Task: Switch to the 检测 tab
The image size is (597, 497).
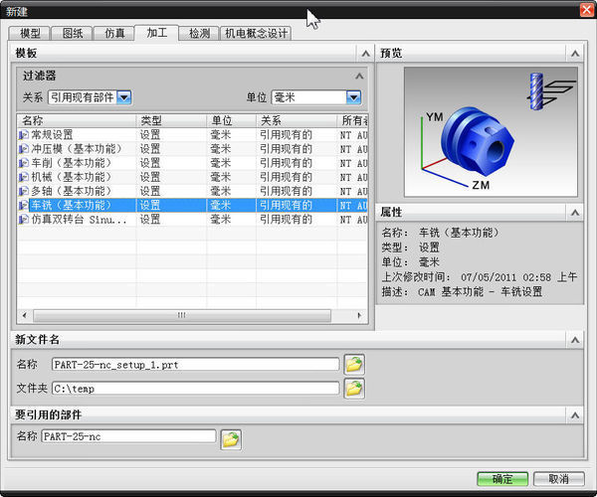Action: (x=200, y=33)
